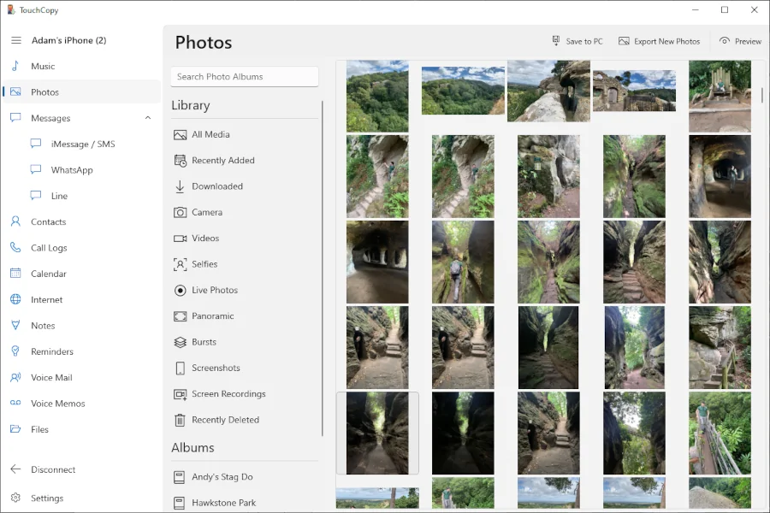770x513 pixels.
Task: Click the hamburger menu icon
Action: tap(15, 40)
